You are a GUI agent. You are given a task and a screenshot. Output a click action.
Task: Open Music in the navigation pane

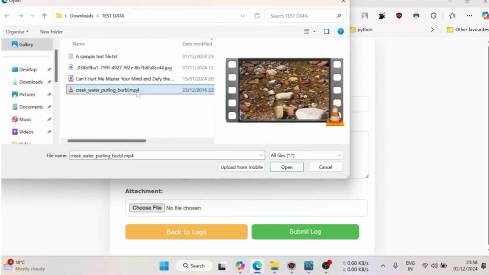click(25, 119)
